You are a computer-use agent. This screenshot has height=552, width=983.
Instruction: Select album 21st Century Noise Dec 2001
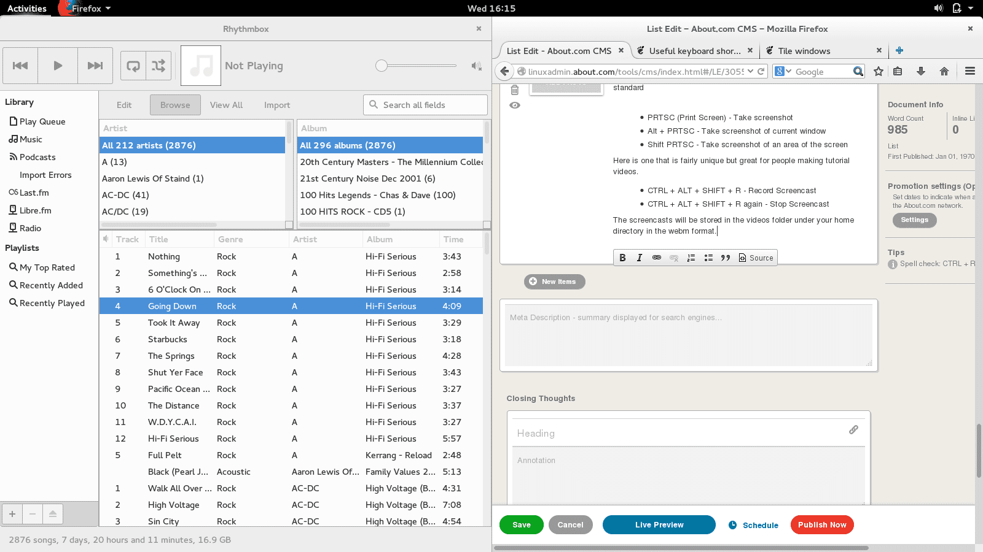click(x=390, y=178)
